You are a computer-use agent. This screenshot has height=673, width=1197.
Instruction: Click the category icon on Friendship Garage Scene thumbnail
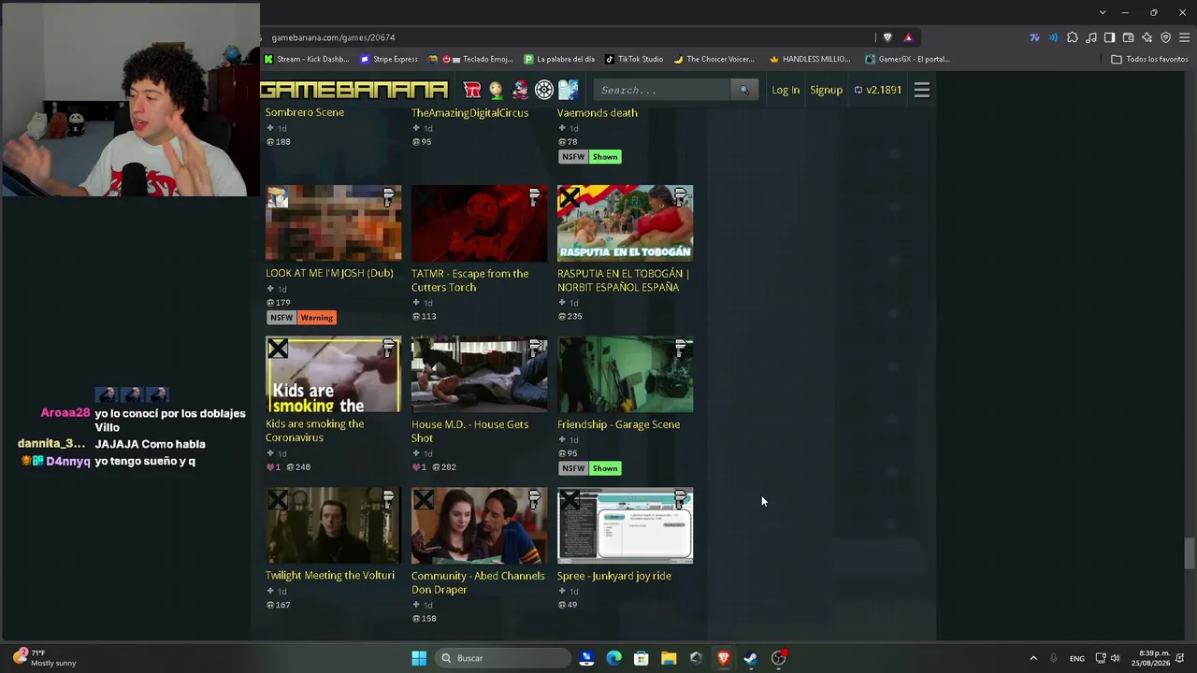click(681, 349)
